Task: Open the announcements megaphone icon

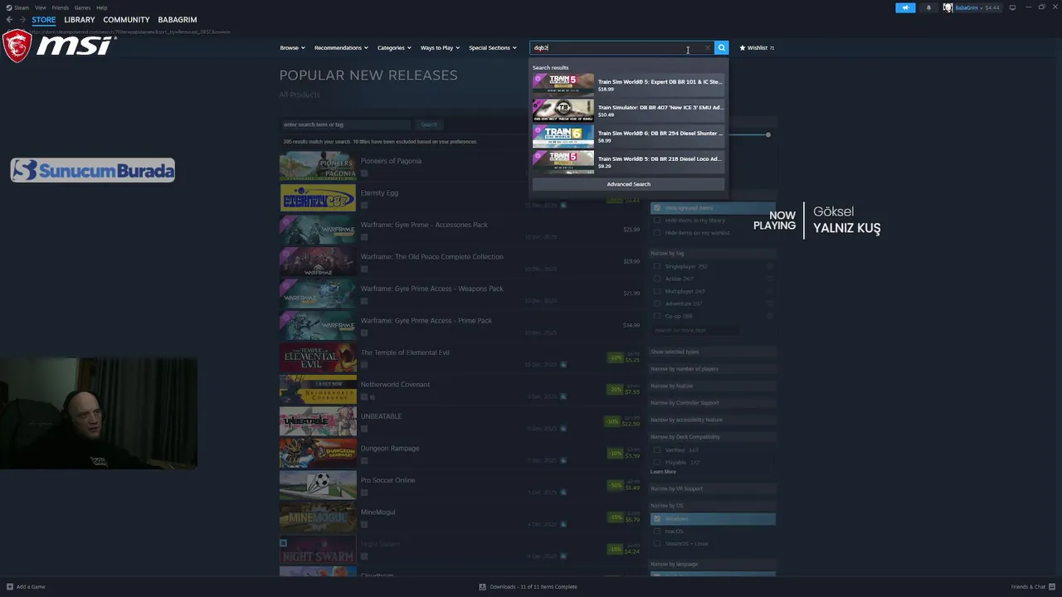Action: 905,7
